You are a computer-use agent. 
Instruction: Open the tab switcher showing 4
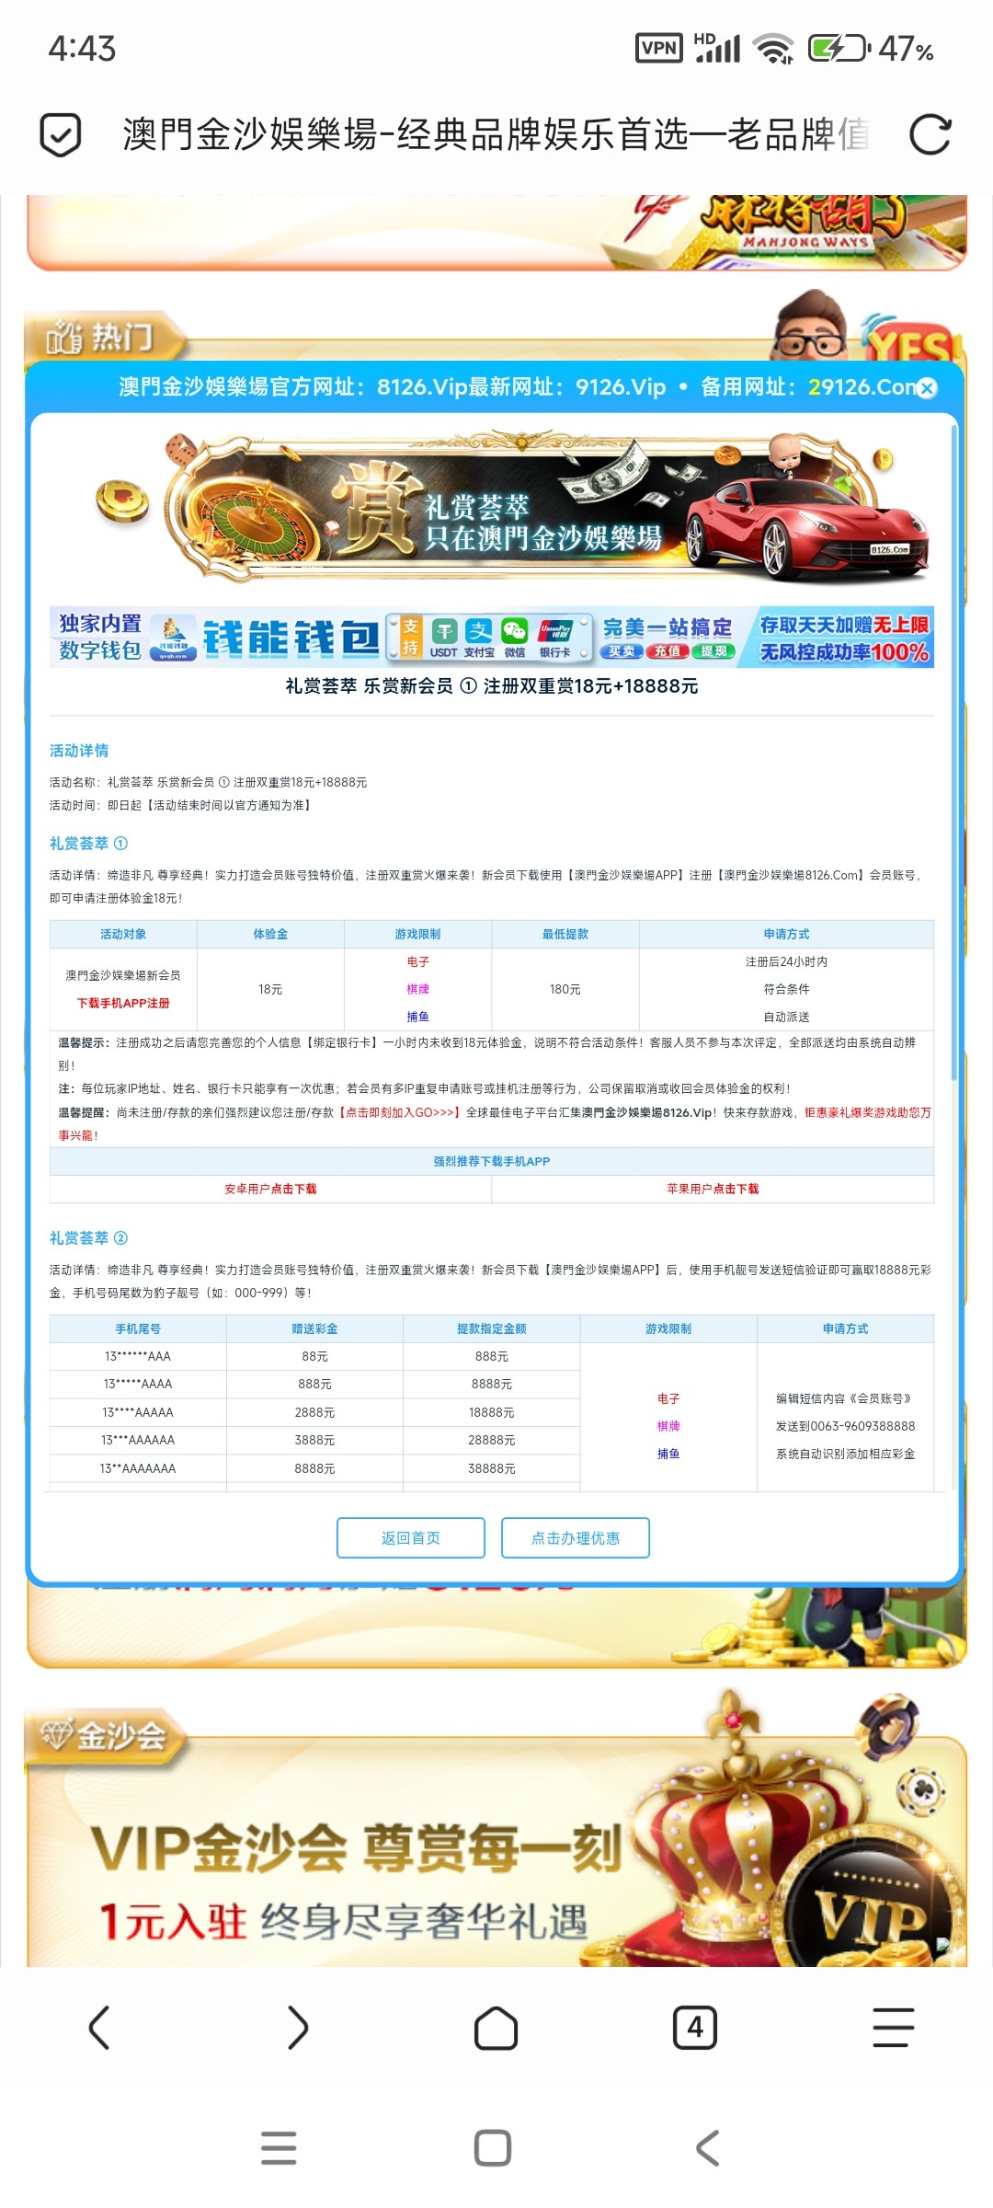point(694,2028)
